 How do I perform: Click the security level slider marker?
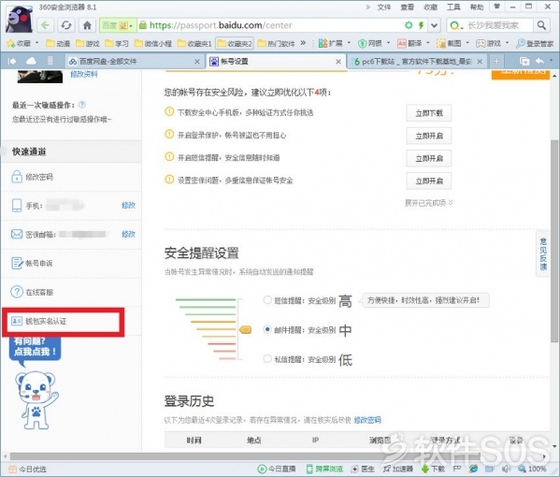(x=245, y=330)
